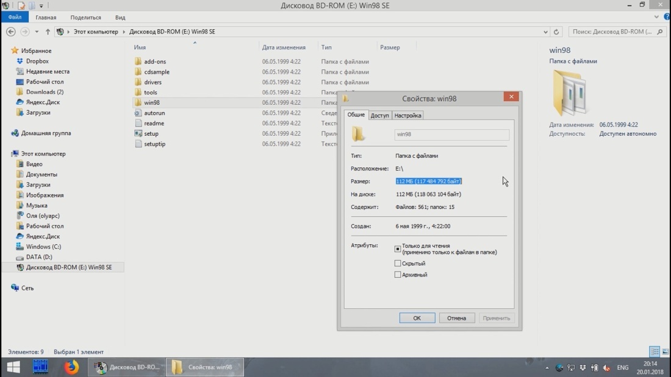The width and height of the screenshot is (671, 377).
Task: Refresh the Win98 SE folder view
Action: tap(556, 32)
